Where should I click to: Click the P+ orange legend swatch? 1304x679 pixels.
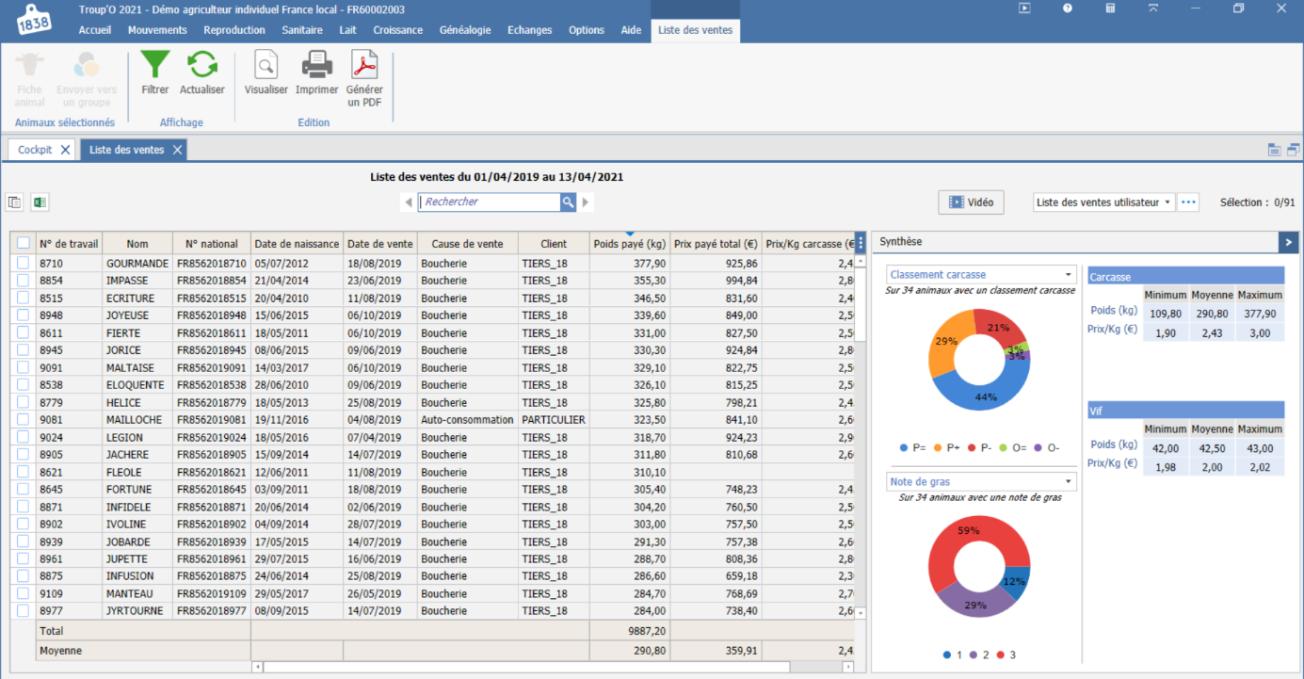937,448
